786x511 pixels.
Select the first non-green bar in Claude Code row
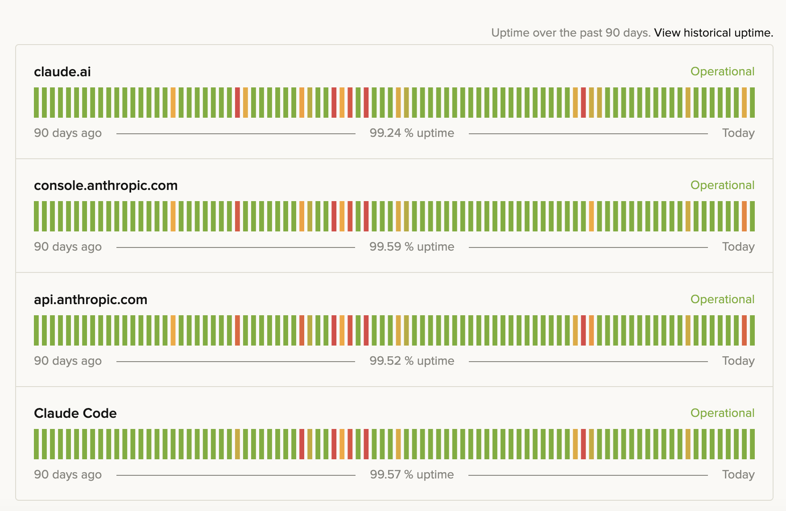237,444
